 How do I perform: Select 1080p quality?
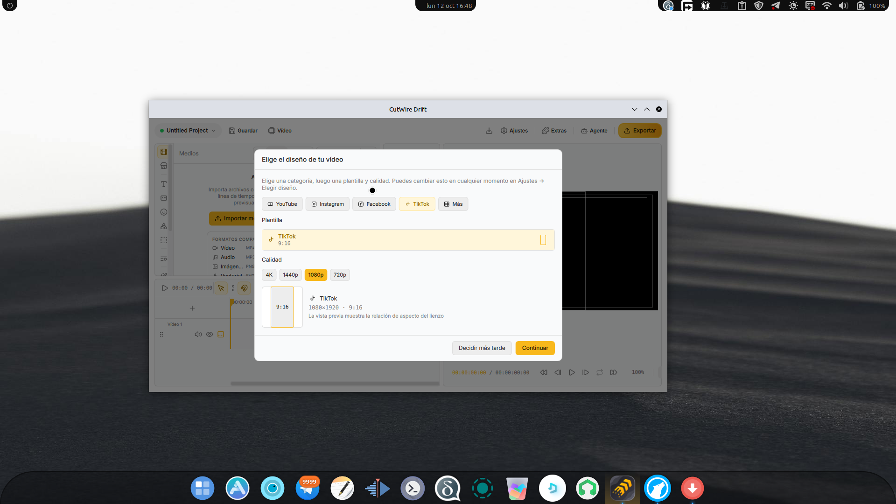point(316,275)
